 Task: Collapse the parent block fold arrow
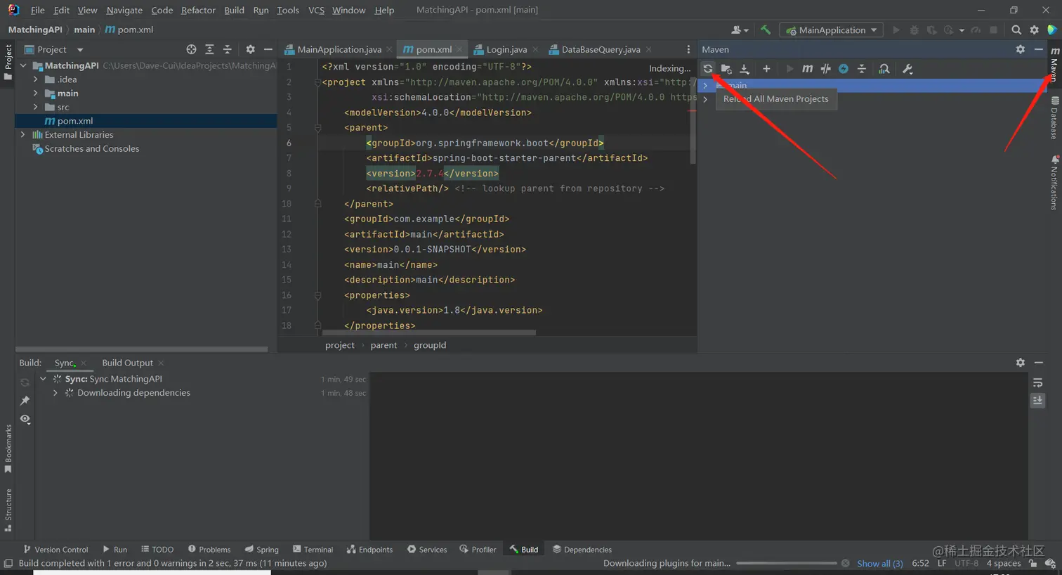[x=318, y=128]
